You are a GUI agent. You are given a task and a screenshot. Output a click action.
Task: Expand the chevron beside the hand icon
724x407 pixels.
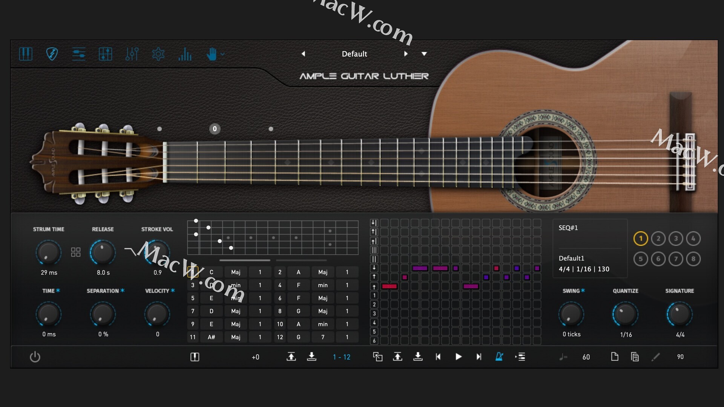[222, 54]
